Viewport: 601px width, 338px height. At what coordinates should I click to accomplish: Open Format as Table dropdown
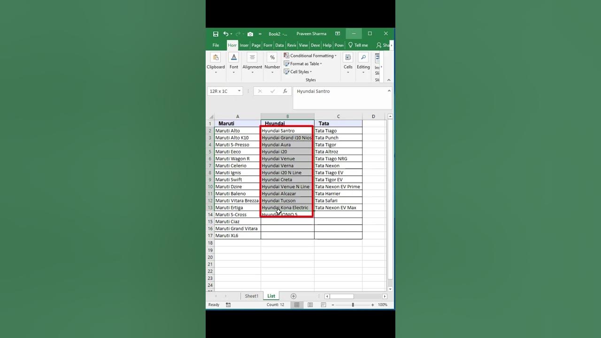click(303, 64)
